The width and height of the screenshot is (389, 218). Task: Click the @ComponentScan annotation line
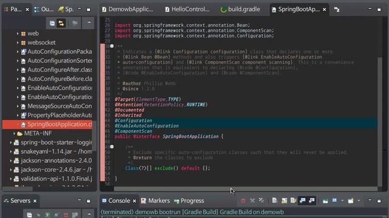click(x=134, y=131)
